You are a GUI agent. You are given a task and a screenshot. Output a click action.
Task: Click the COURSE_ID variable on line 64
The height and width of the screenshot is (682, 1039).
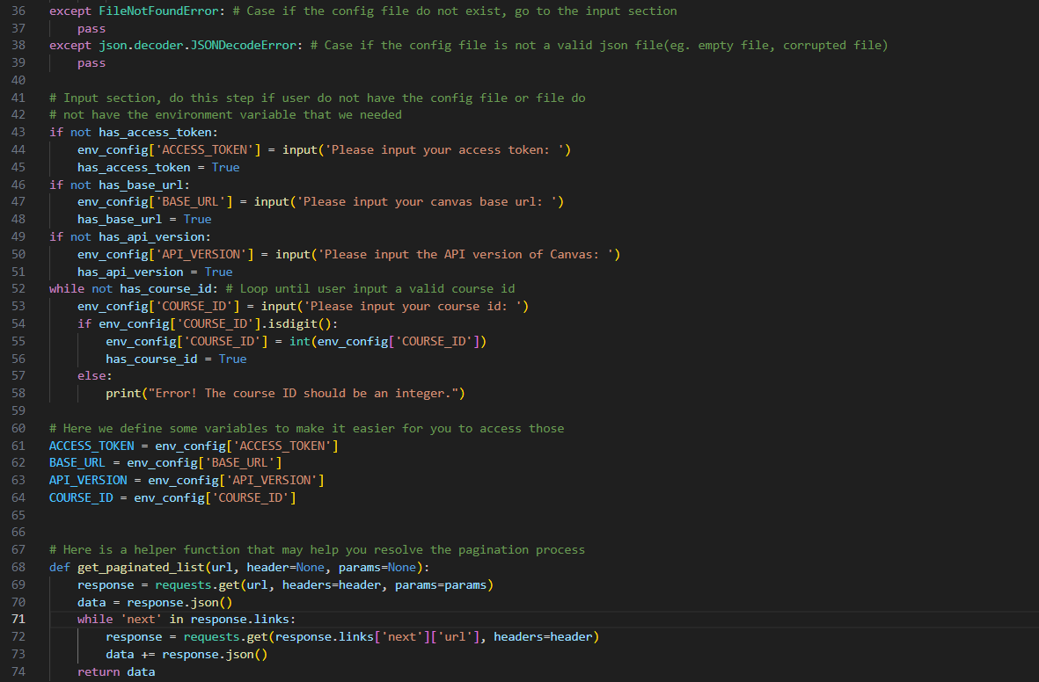[81, 497]
